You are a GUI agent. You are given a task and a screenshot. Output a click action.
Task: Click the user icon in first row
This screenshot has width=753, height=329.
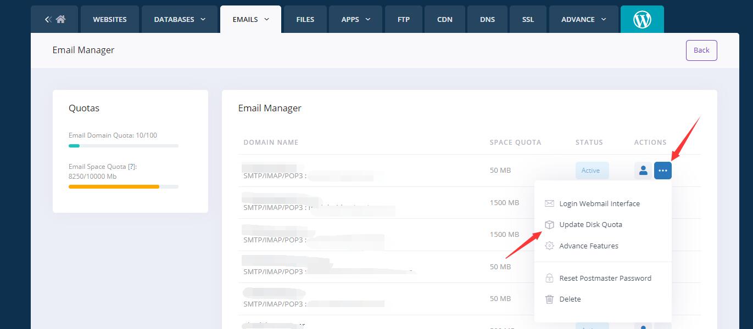point(643,171)
